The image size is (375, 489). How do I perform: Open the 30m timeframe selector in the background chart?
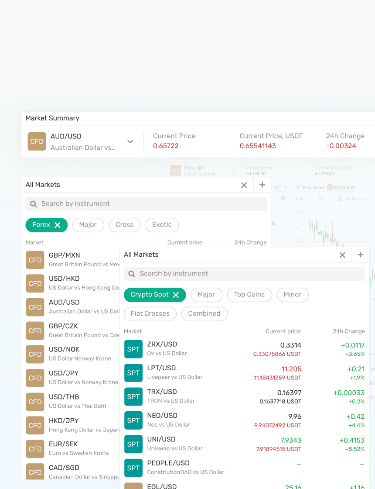300,199
